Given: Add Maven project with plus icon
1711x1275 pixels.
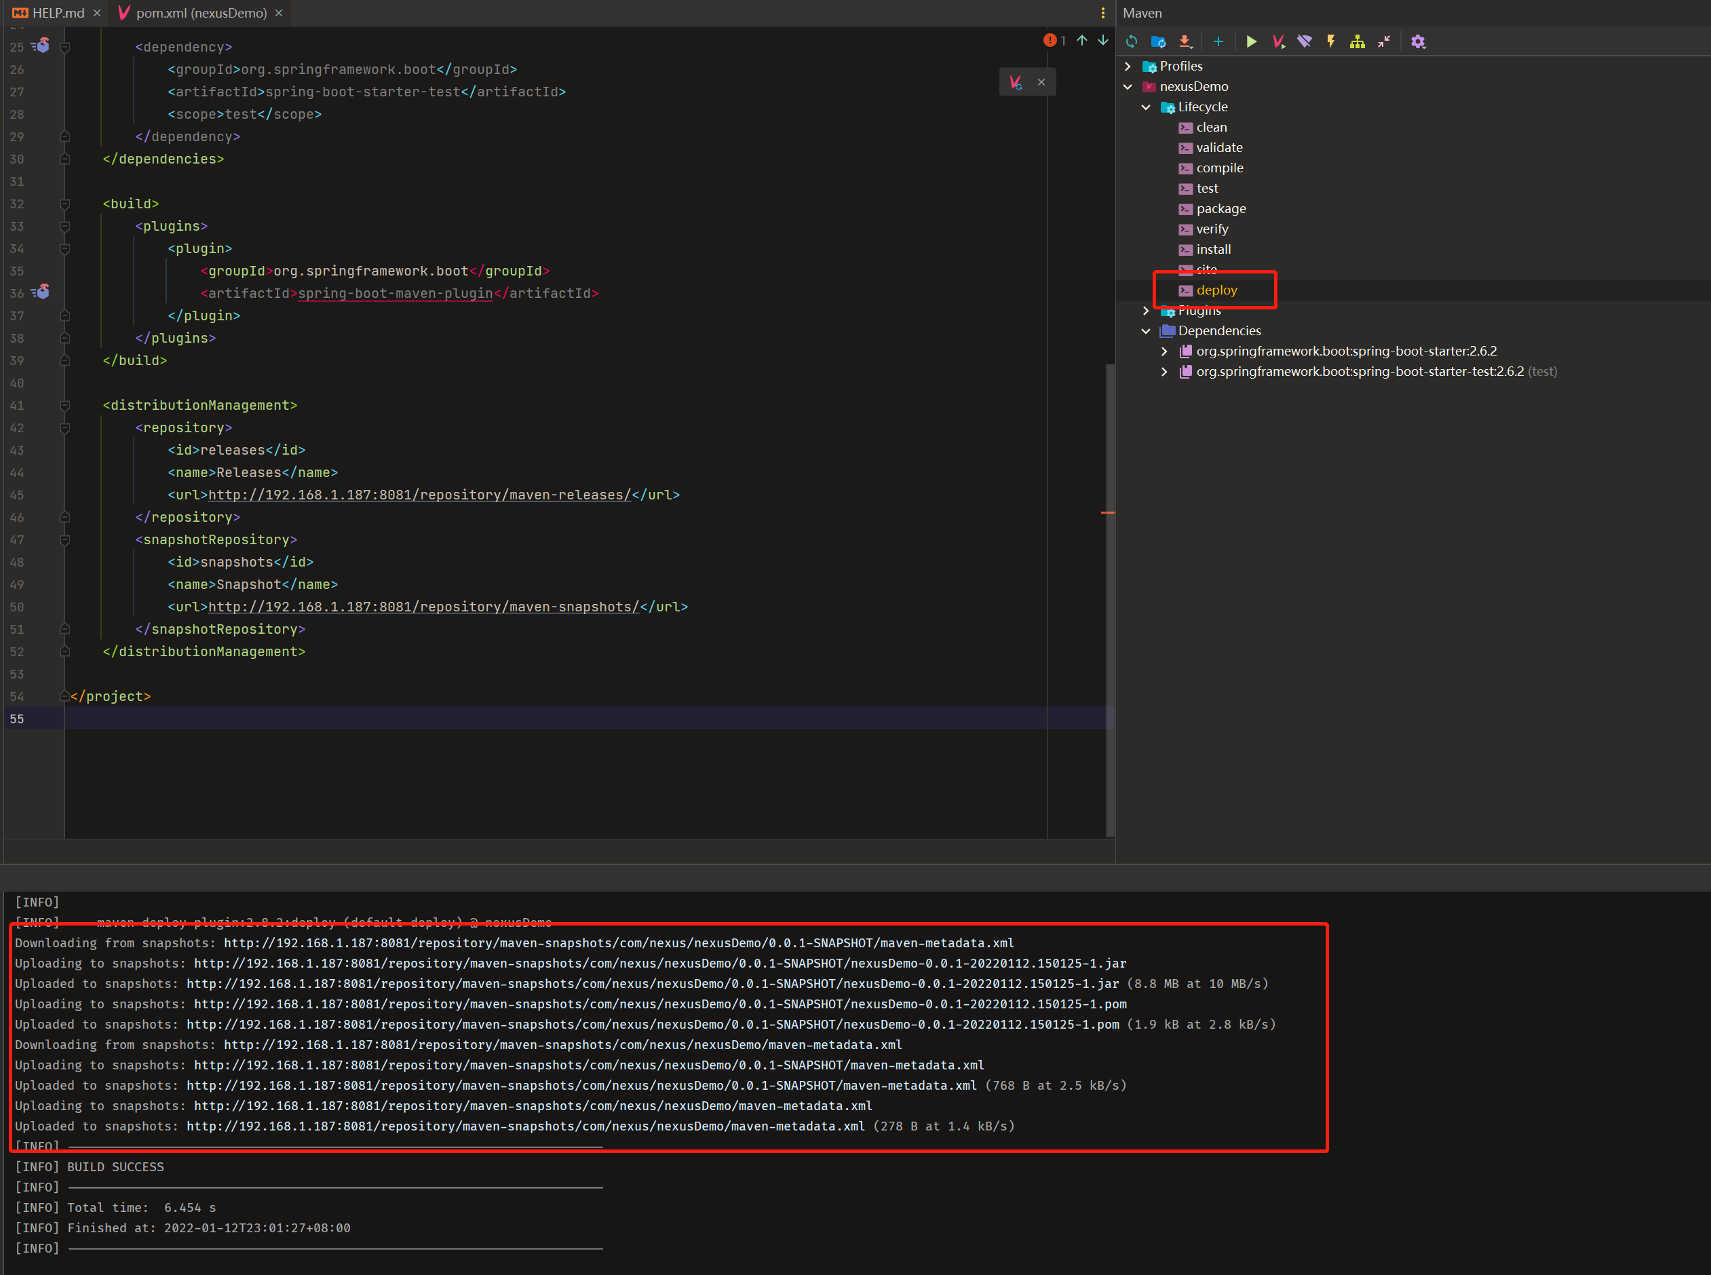Looking at the screenshot, I should click(1218, 41).
